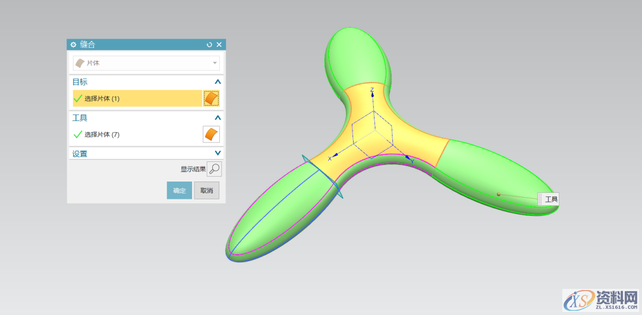Collapse the 目标 section
This screenshot has height=315, width=642.
[x=218, y=82]
